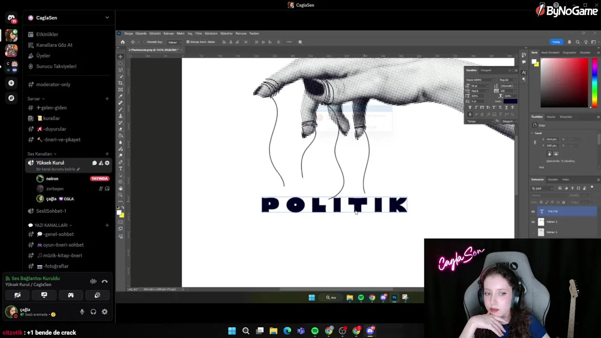Open Discord user settings gear

point(105,312)
